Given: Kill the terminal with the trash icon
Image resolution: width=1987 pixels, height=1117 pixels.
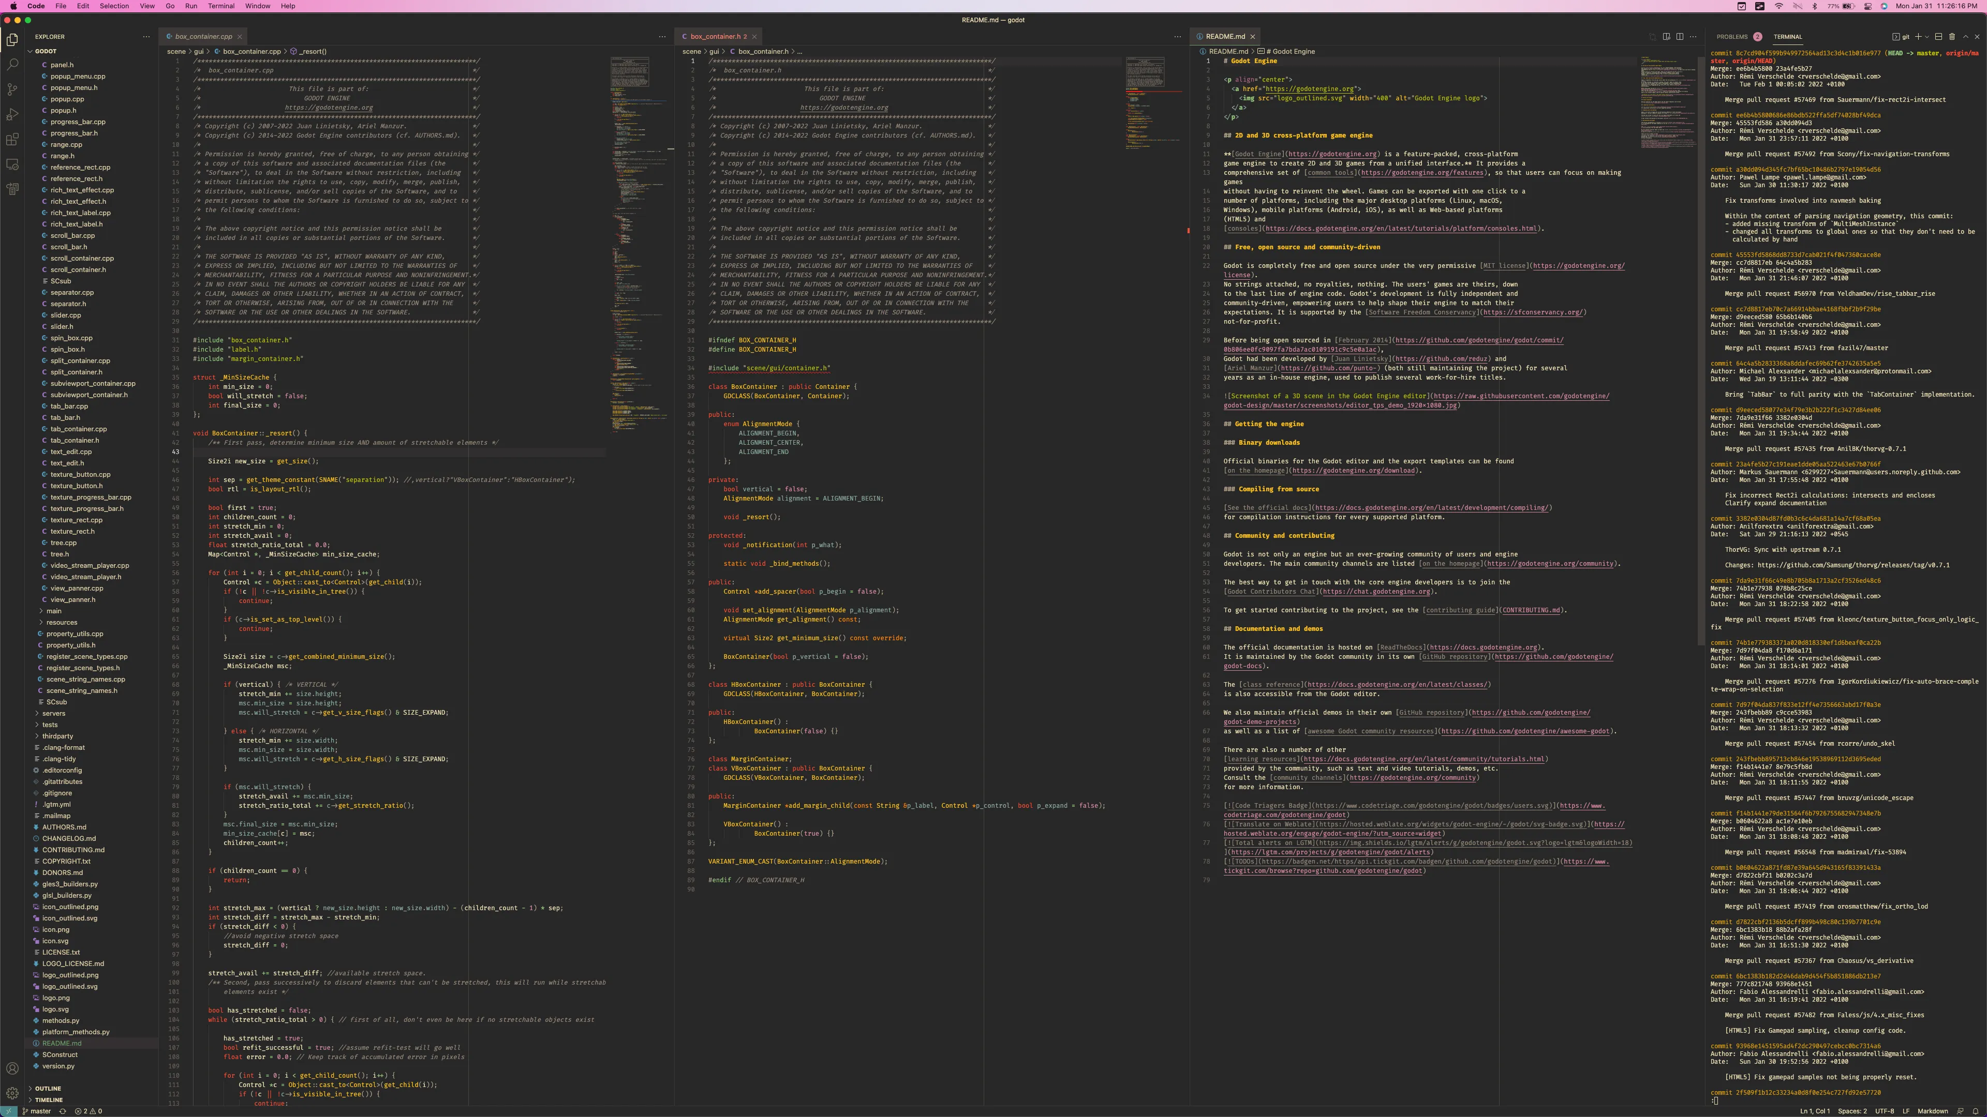Looking at the screenshot, I should point(1951,36).
